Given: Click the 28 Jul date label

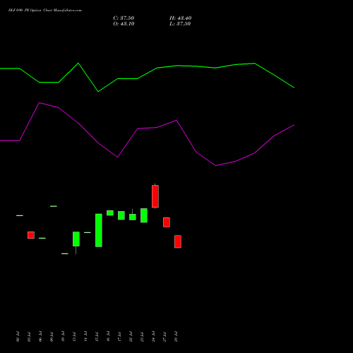Looking at the screenshot, I should (176, 337).
